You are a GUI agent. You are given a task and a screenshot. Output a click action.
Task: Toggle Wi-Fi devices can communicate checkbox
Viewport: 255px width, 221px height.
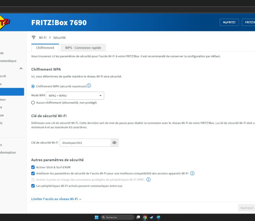coord(33,186)
